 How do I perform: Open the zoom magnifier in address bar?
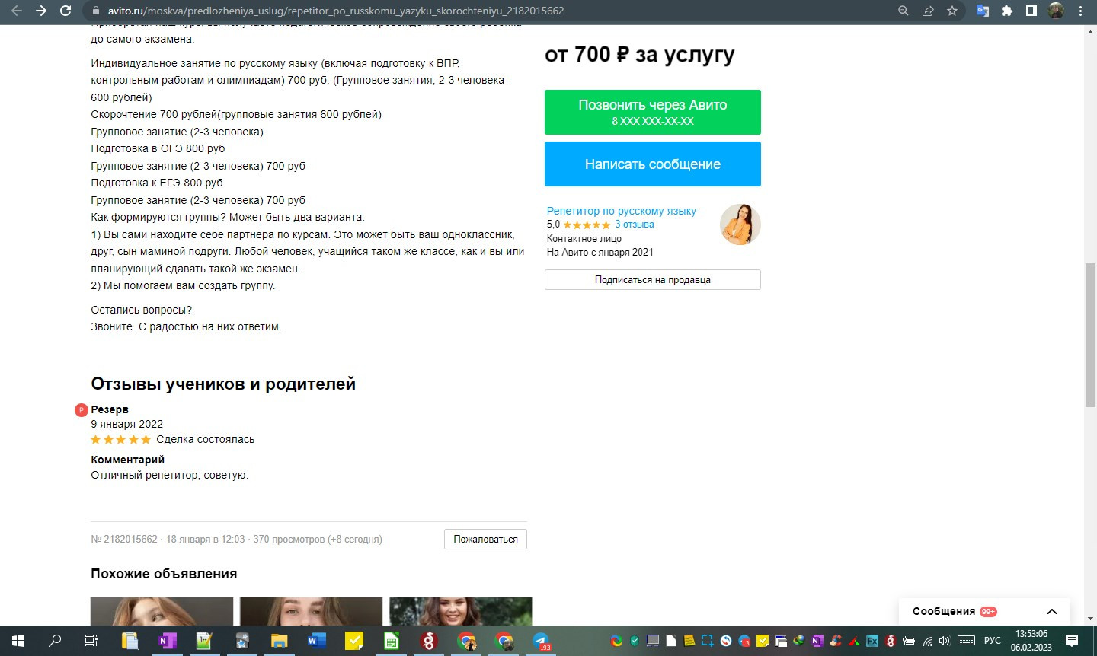click(x=904, y=11)
